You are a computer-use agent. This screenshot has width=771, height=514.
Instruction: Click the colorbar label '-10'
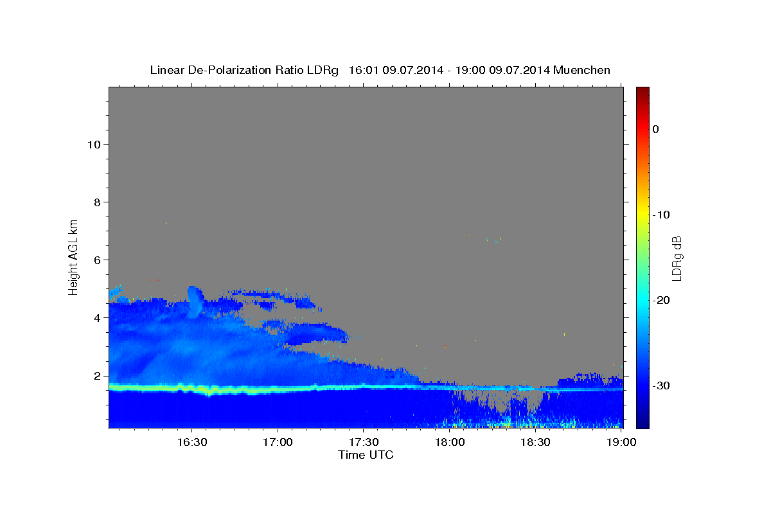(x=662, y=215)
